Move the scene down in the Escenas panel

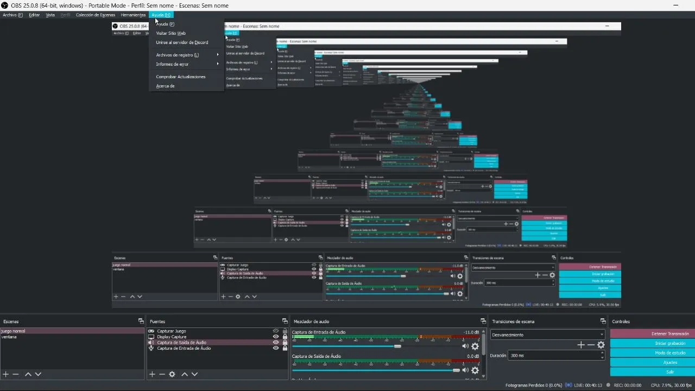click(x=38, y=374)
